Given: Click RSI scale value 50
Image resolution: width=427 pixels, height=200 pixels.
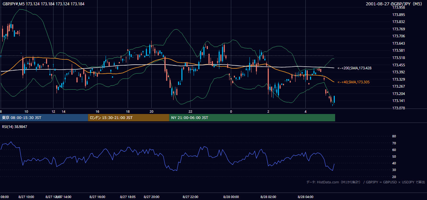Looking at the screenshot, I should click(394, 156).
